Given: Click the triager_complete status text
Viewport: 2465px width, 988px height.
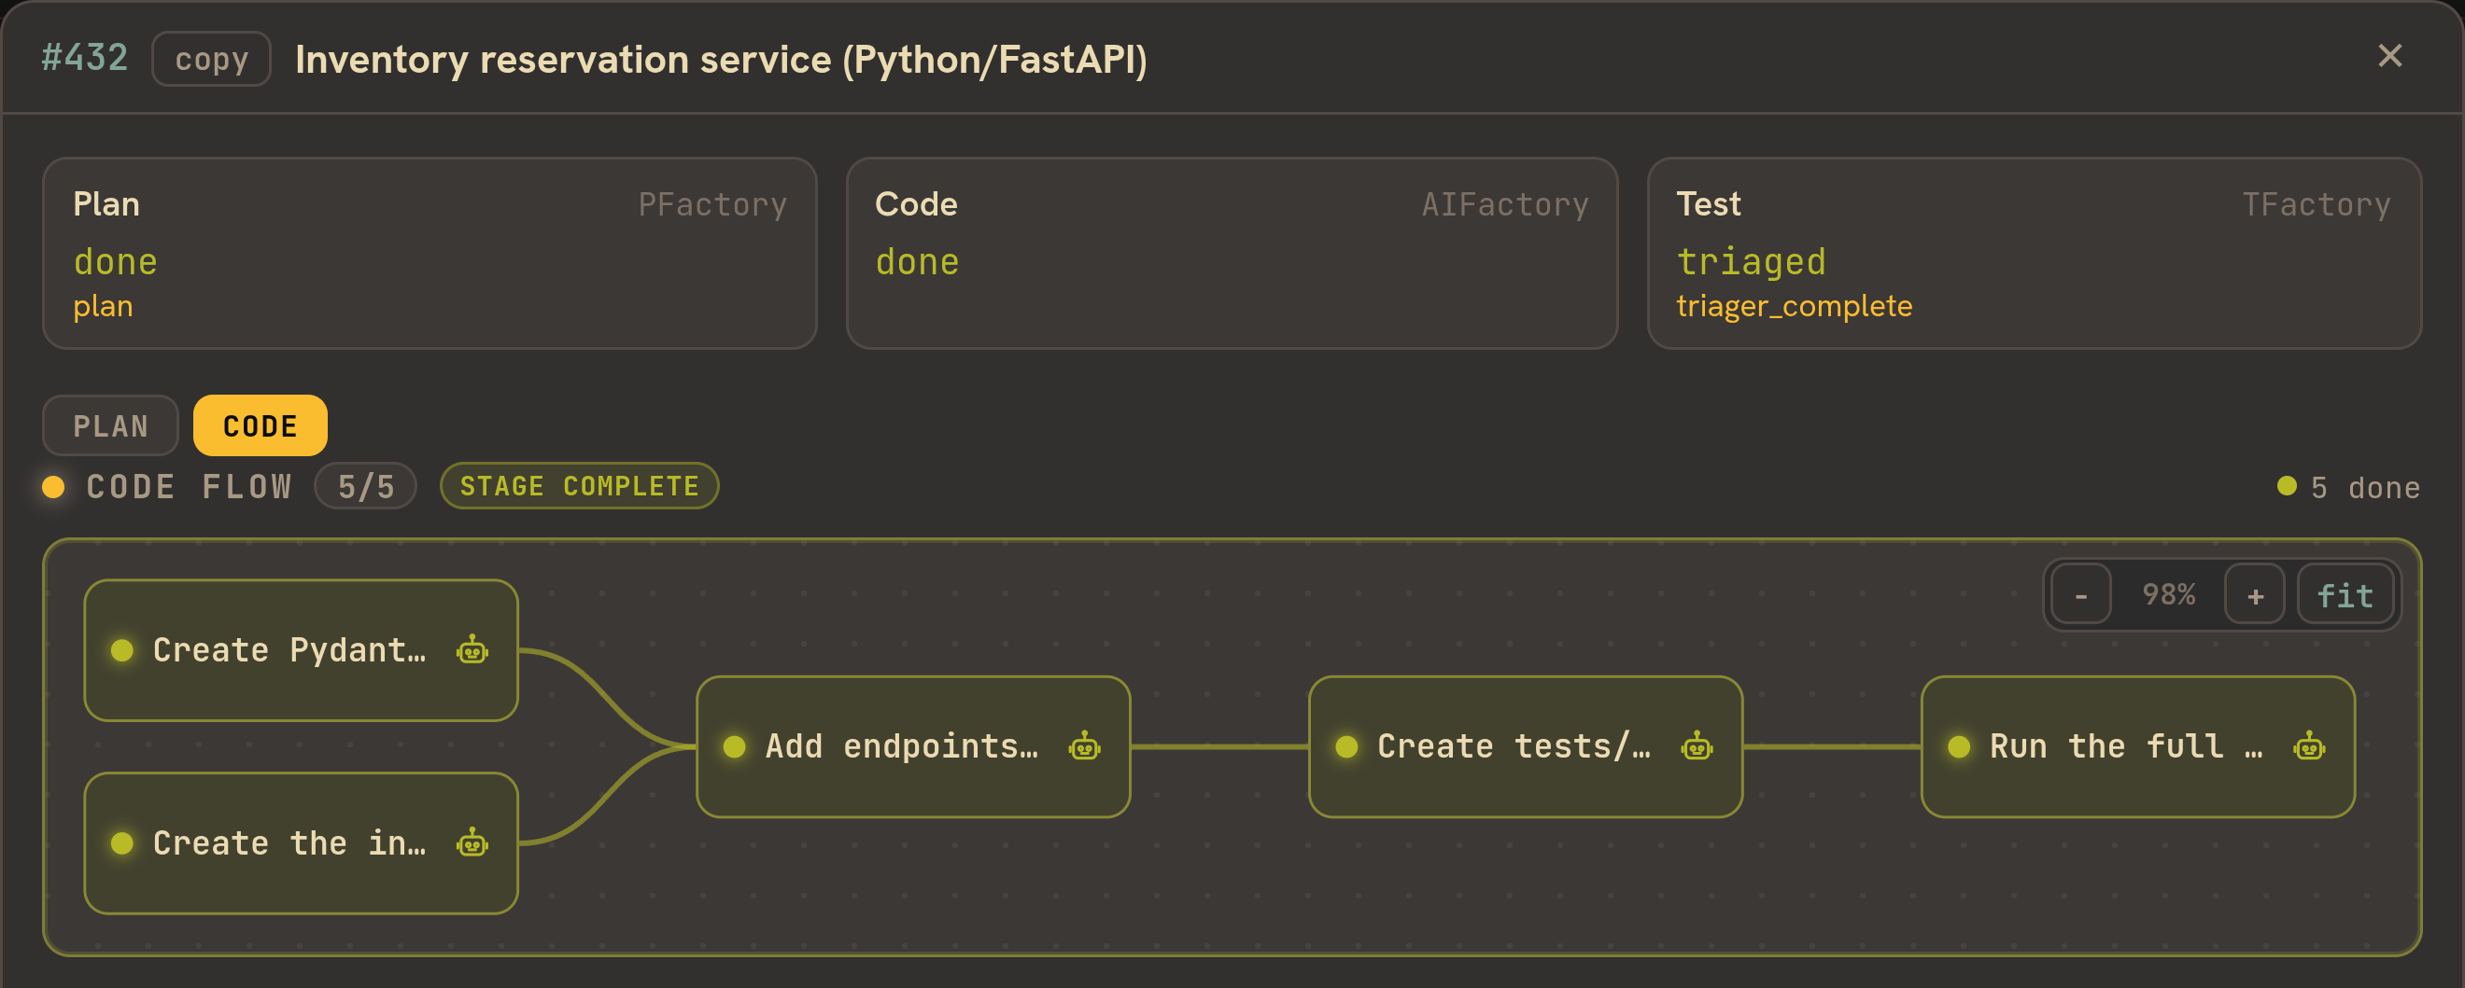Looking at the screenshot, I should coord(1795,306).
